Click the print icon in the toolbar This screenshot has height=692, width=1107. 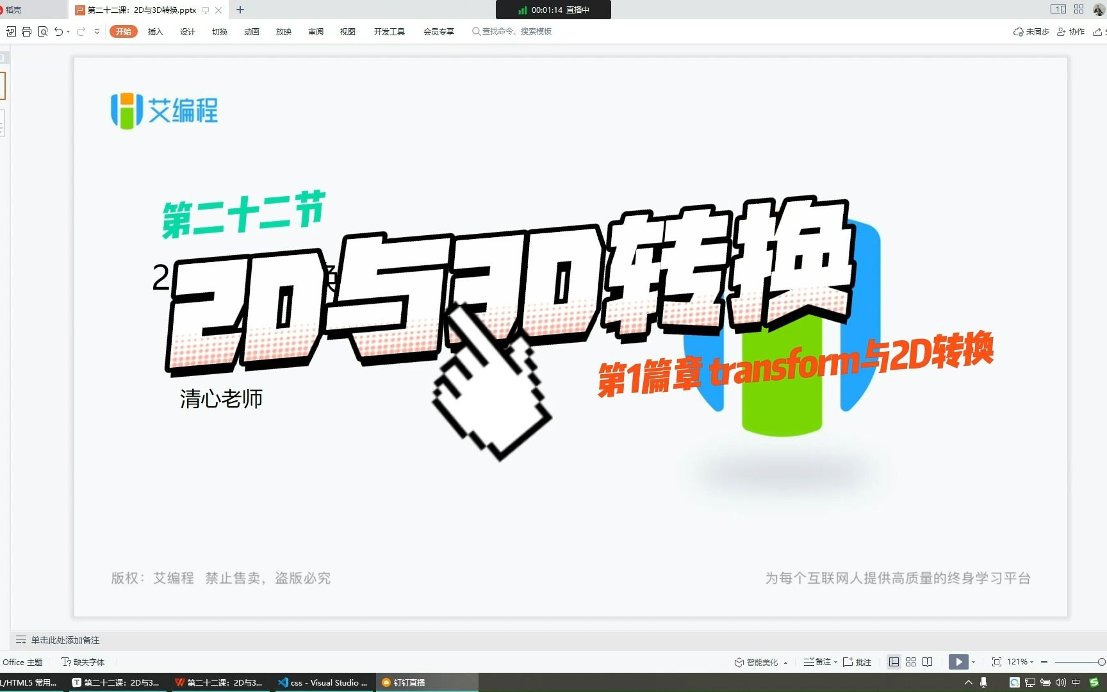click(x=26, y=31)
